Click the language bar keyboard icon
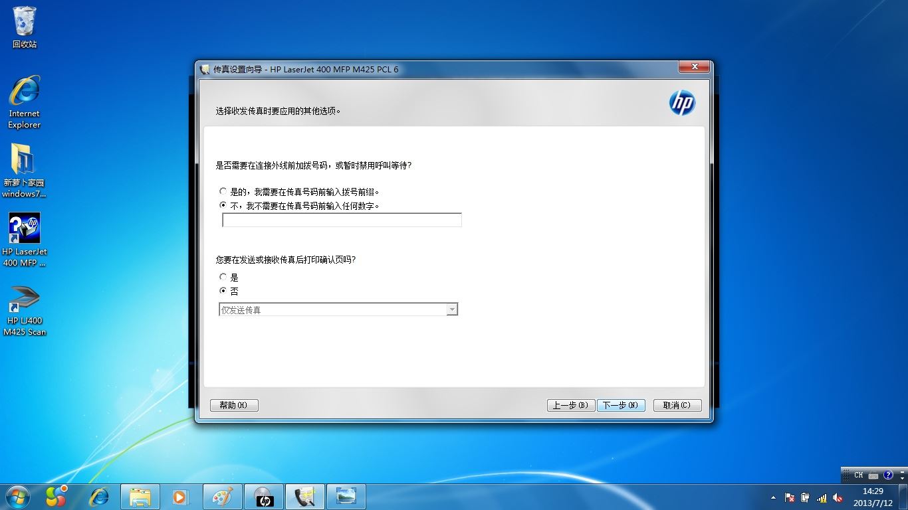This screenshot has width=908, height=510. [873, 475]
